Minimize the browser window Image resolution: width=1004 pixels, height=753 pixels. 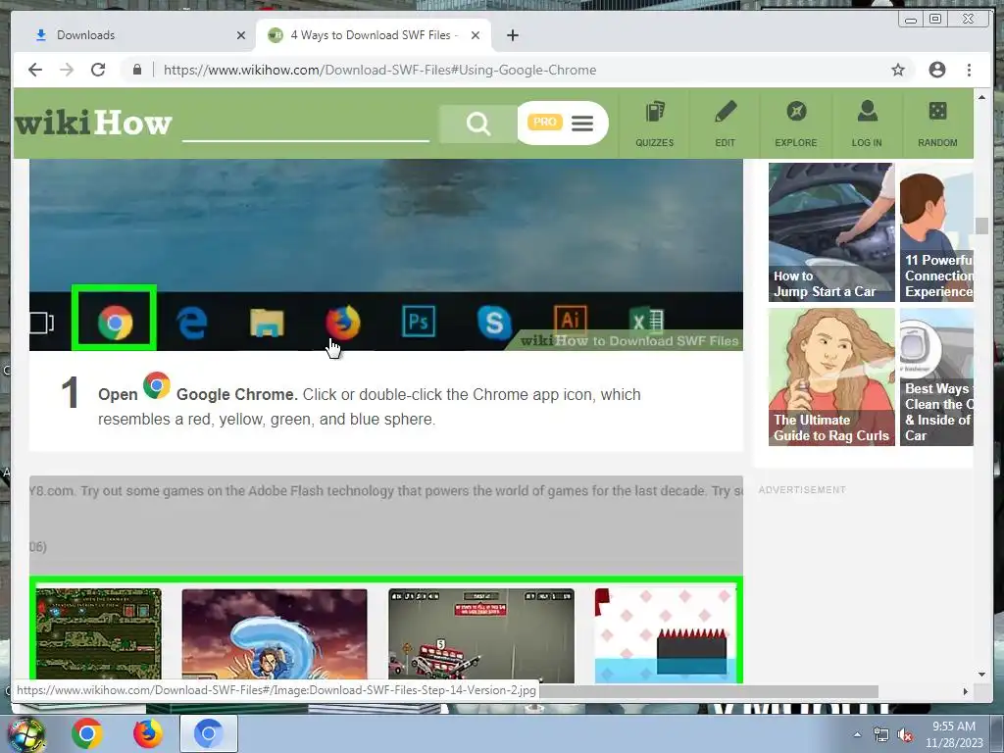pyautogui.click(x=911, y=20)
